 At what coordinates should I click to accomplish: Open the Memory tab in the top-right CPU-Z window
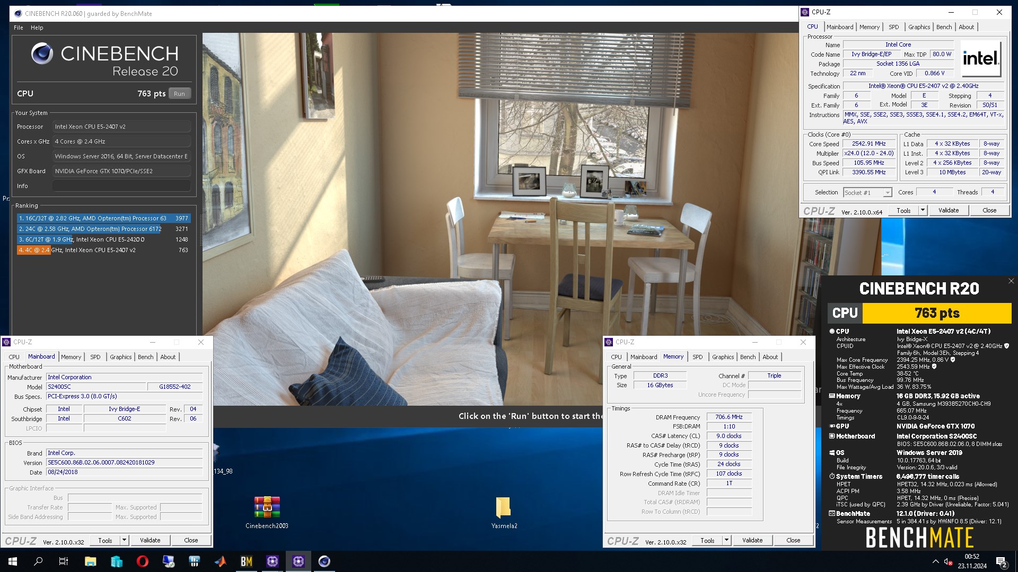click(x=870, y=27)
